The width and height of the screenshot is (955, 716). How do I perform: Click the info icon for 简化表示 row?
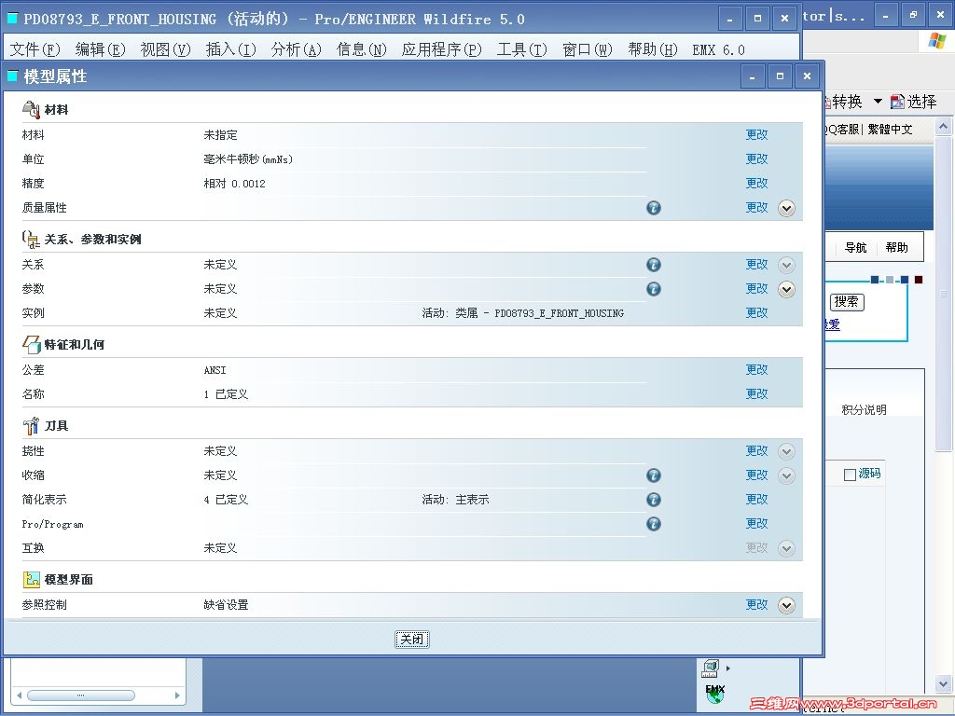[x=654, y=500]
